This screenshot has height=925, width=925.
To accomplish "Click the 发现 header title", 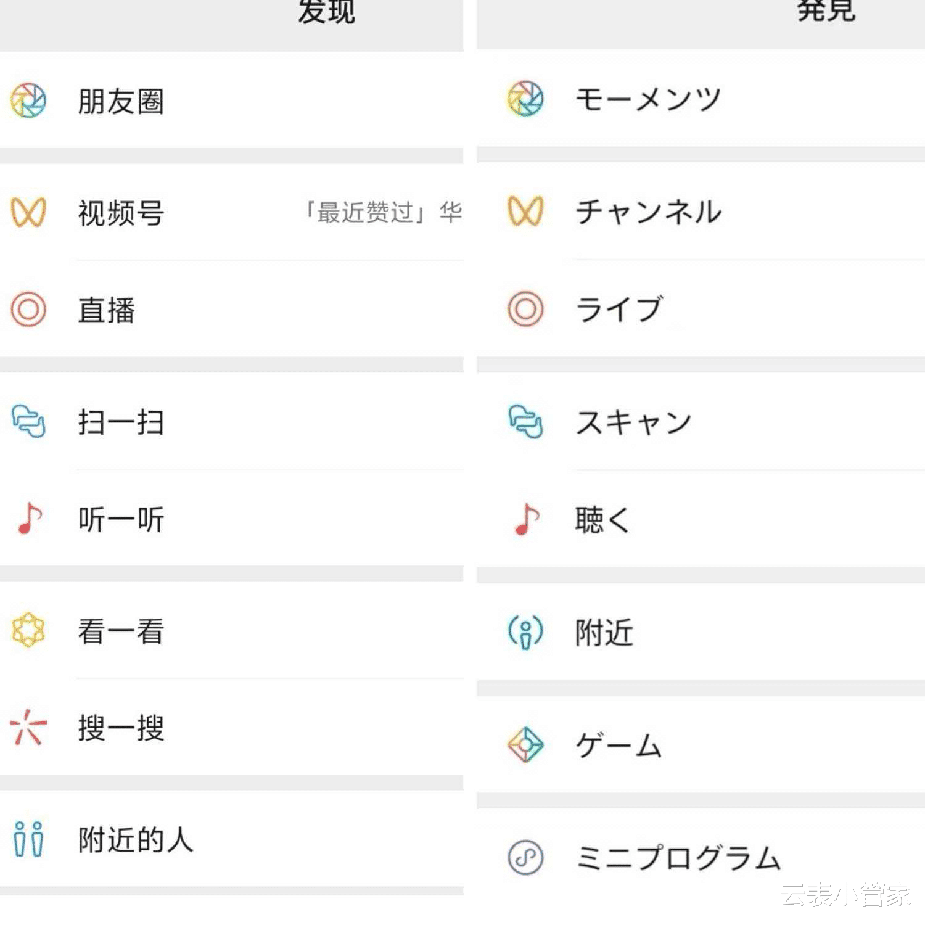I will (326, 12).
